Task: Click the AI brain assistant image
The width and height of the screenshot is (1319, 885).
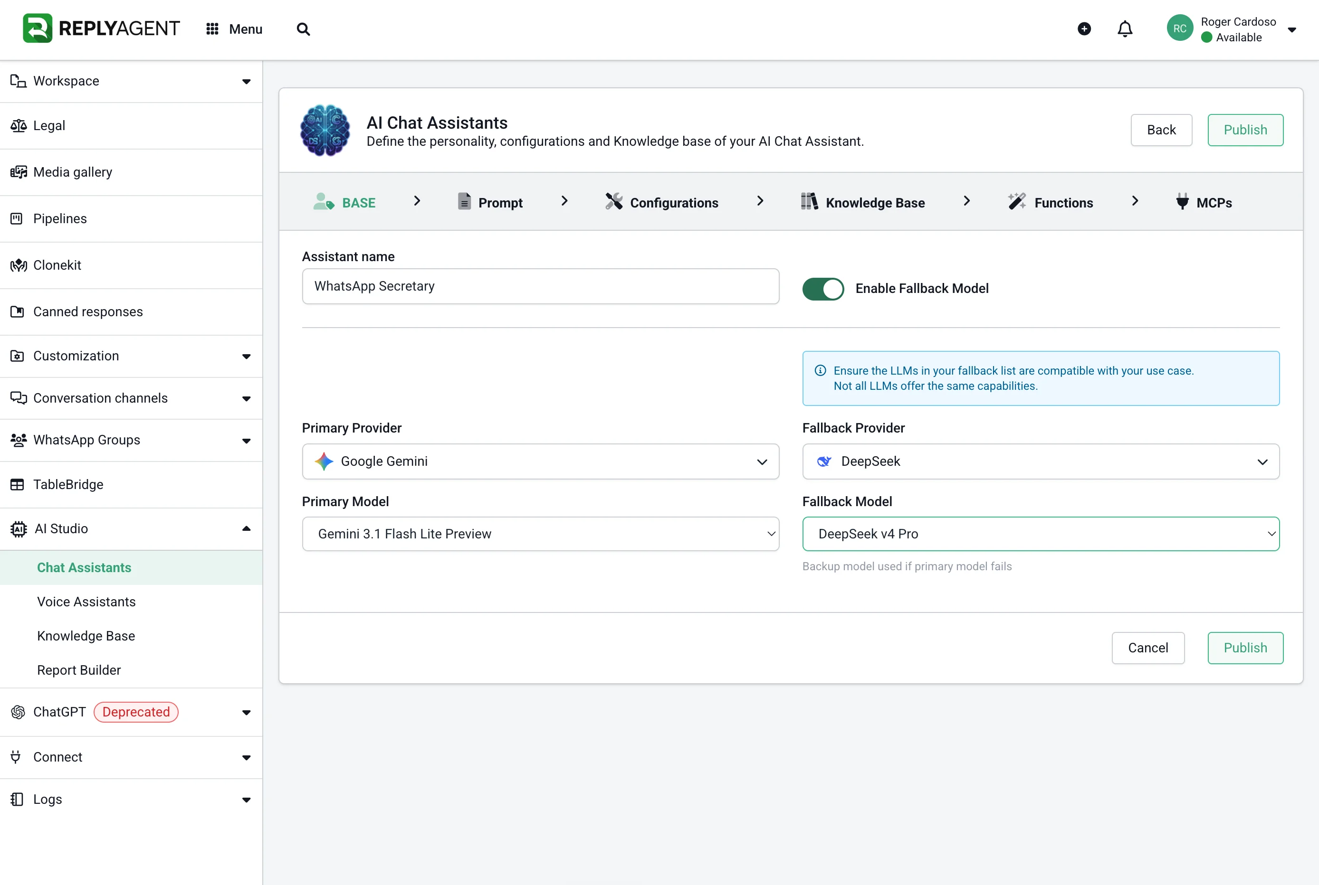Action: (x=325, y=131)
